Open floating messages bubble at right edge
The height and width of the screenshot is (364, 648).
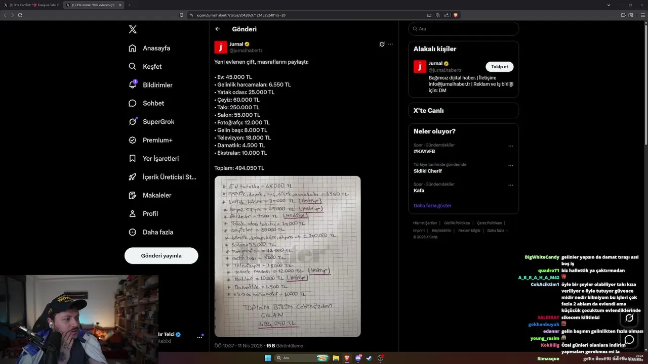pos(629,340)
